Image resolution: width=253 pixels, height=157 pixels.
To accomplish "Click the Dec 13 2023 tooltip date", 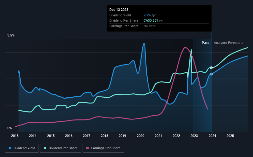I will click(119, 10).
